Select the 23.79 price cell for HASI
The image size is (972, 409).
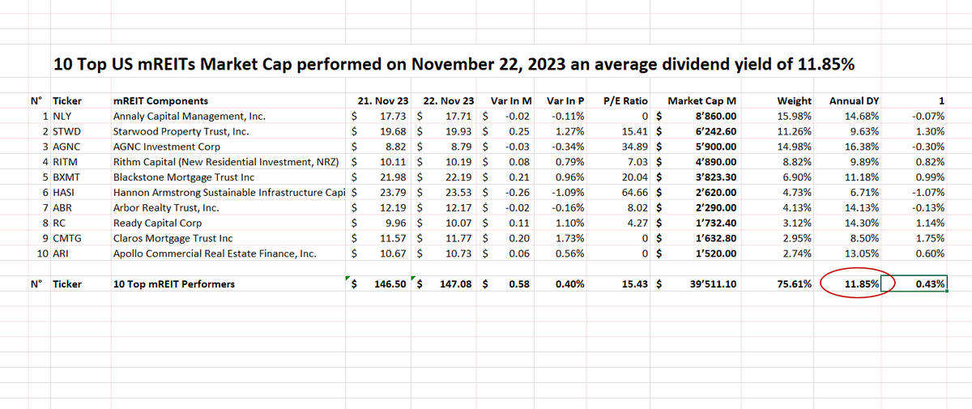click(x=394, y=192)
